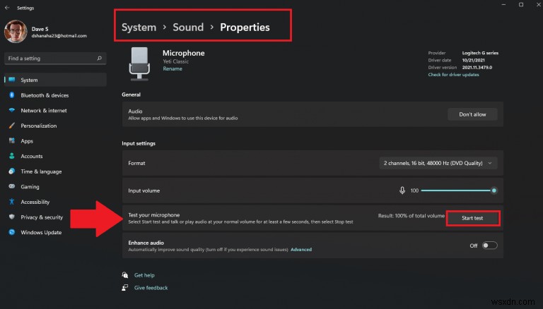Click Rename link under Microphone
This screenshot has width=543, height=309.
pyautogui.click(x=172, y=69)
